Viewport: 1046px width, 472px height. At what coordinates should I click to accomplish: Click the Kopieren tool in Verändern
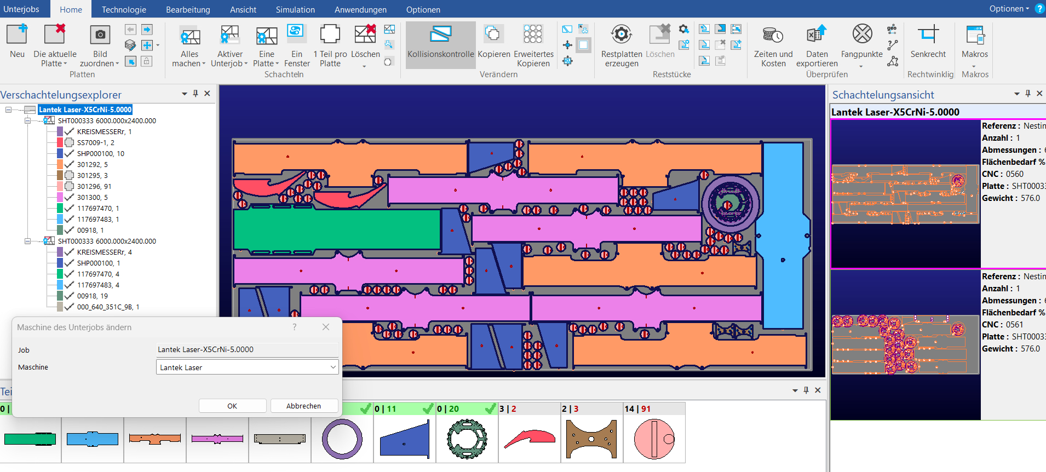click(x=493, y=35)
